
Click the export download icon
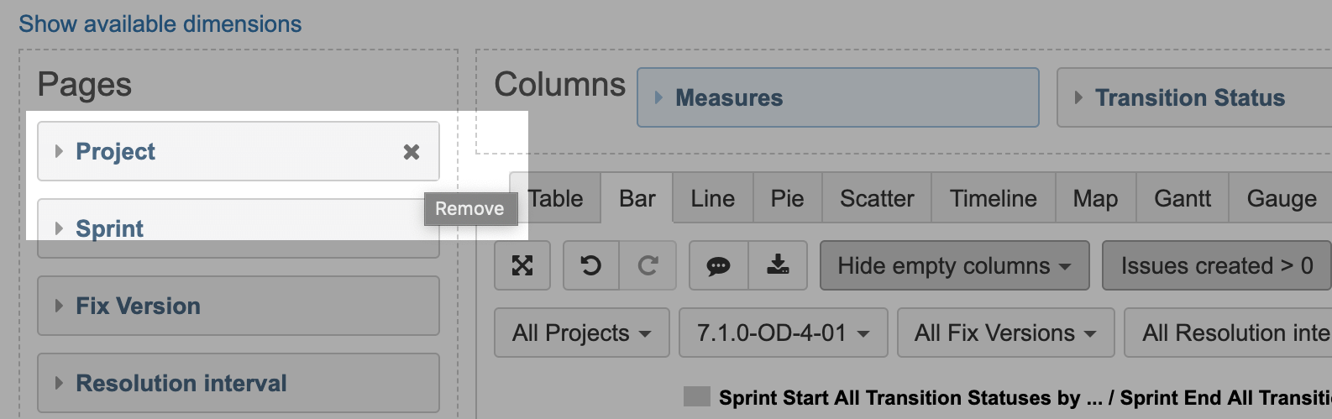click(778, 265)
